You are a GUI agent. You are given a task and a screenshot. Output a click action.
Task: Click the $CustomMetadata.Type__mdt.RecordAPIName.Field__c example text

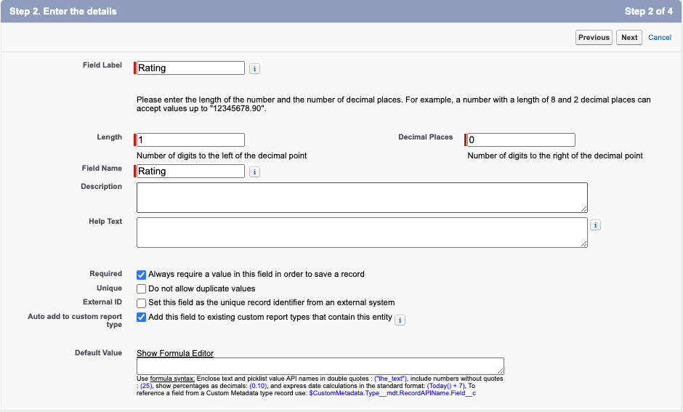coord(392,393)
